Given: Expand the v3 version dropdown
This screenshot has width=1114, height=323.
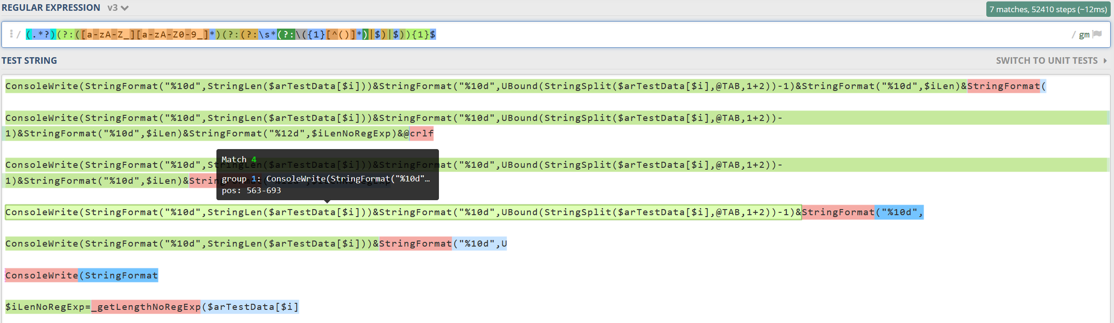Looking at the screenshot, I should tap(118, 8).
